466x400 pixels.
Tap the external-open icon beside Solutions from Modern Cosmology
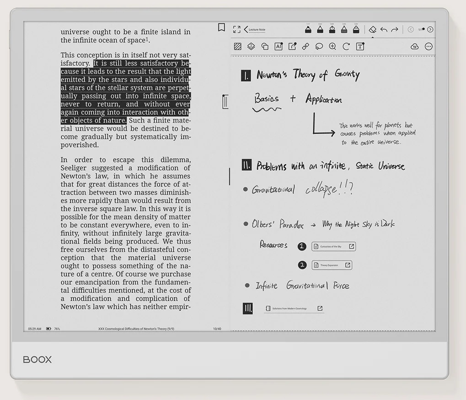click(320, 308)
